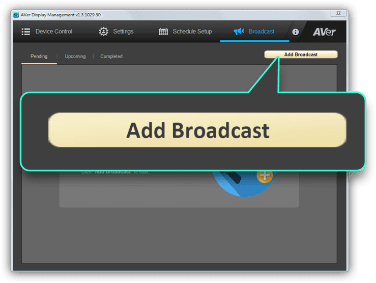376x283 pixels.
Task: Click the blue broadcast illustration
Action: point(245,183)
